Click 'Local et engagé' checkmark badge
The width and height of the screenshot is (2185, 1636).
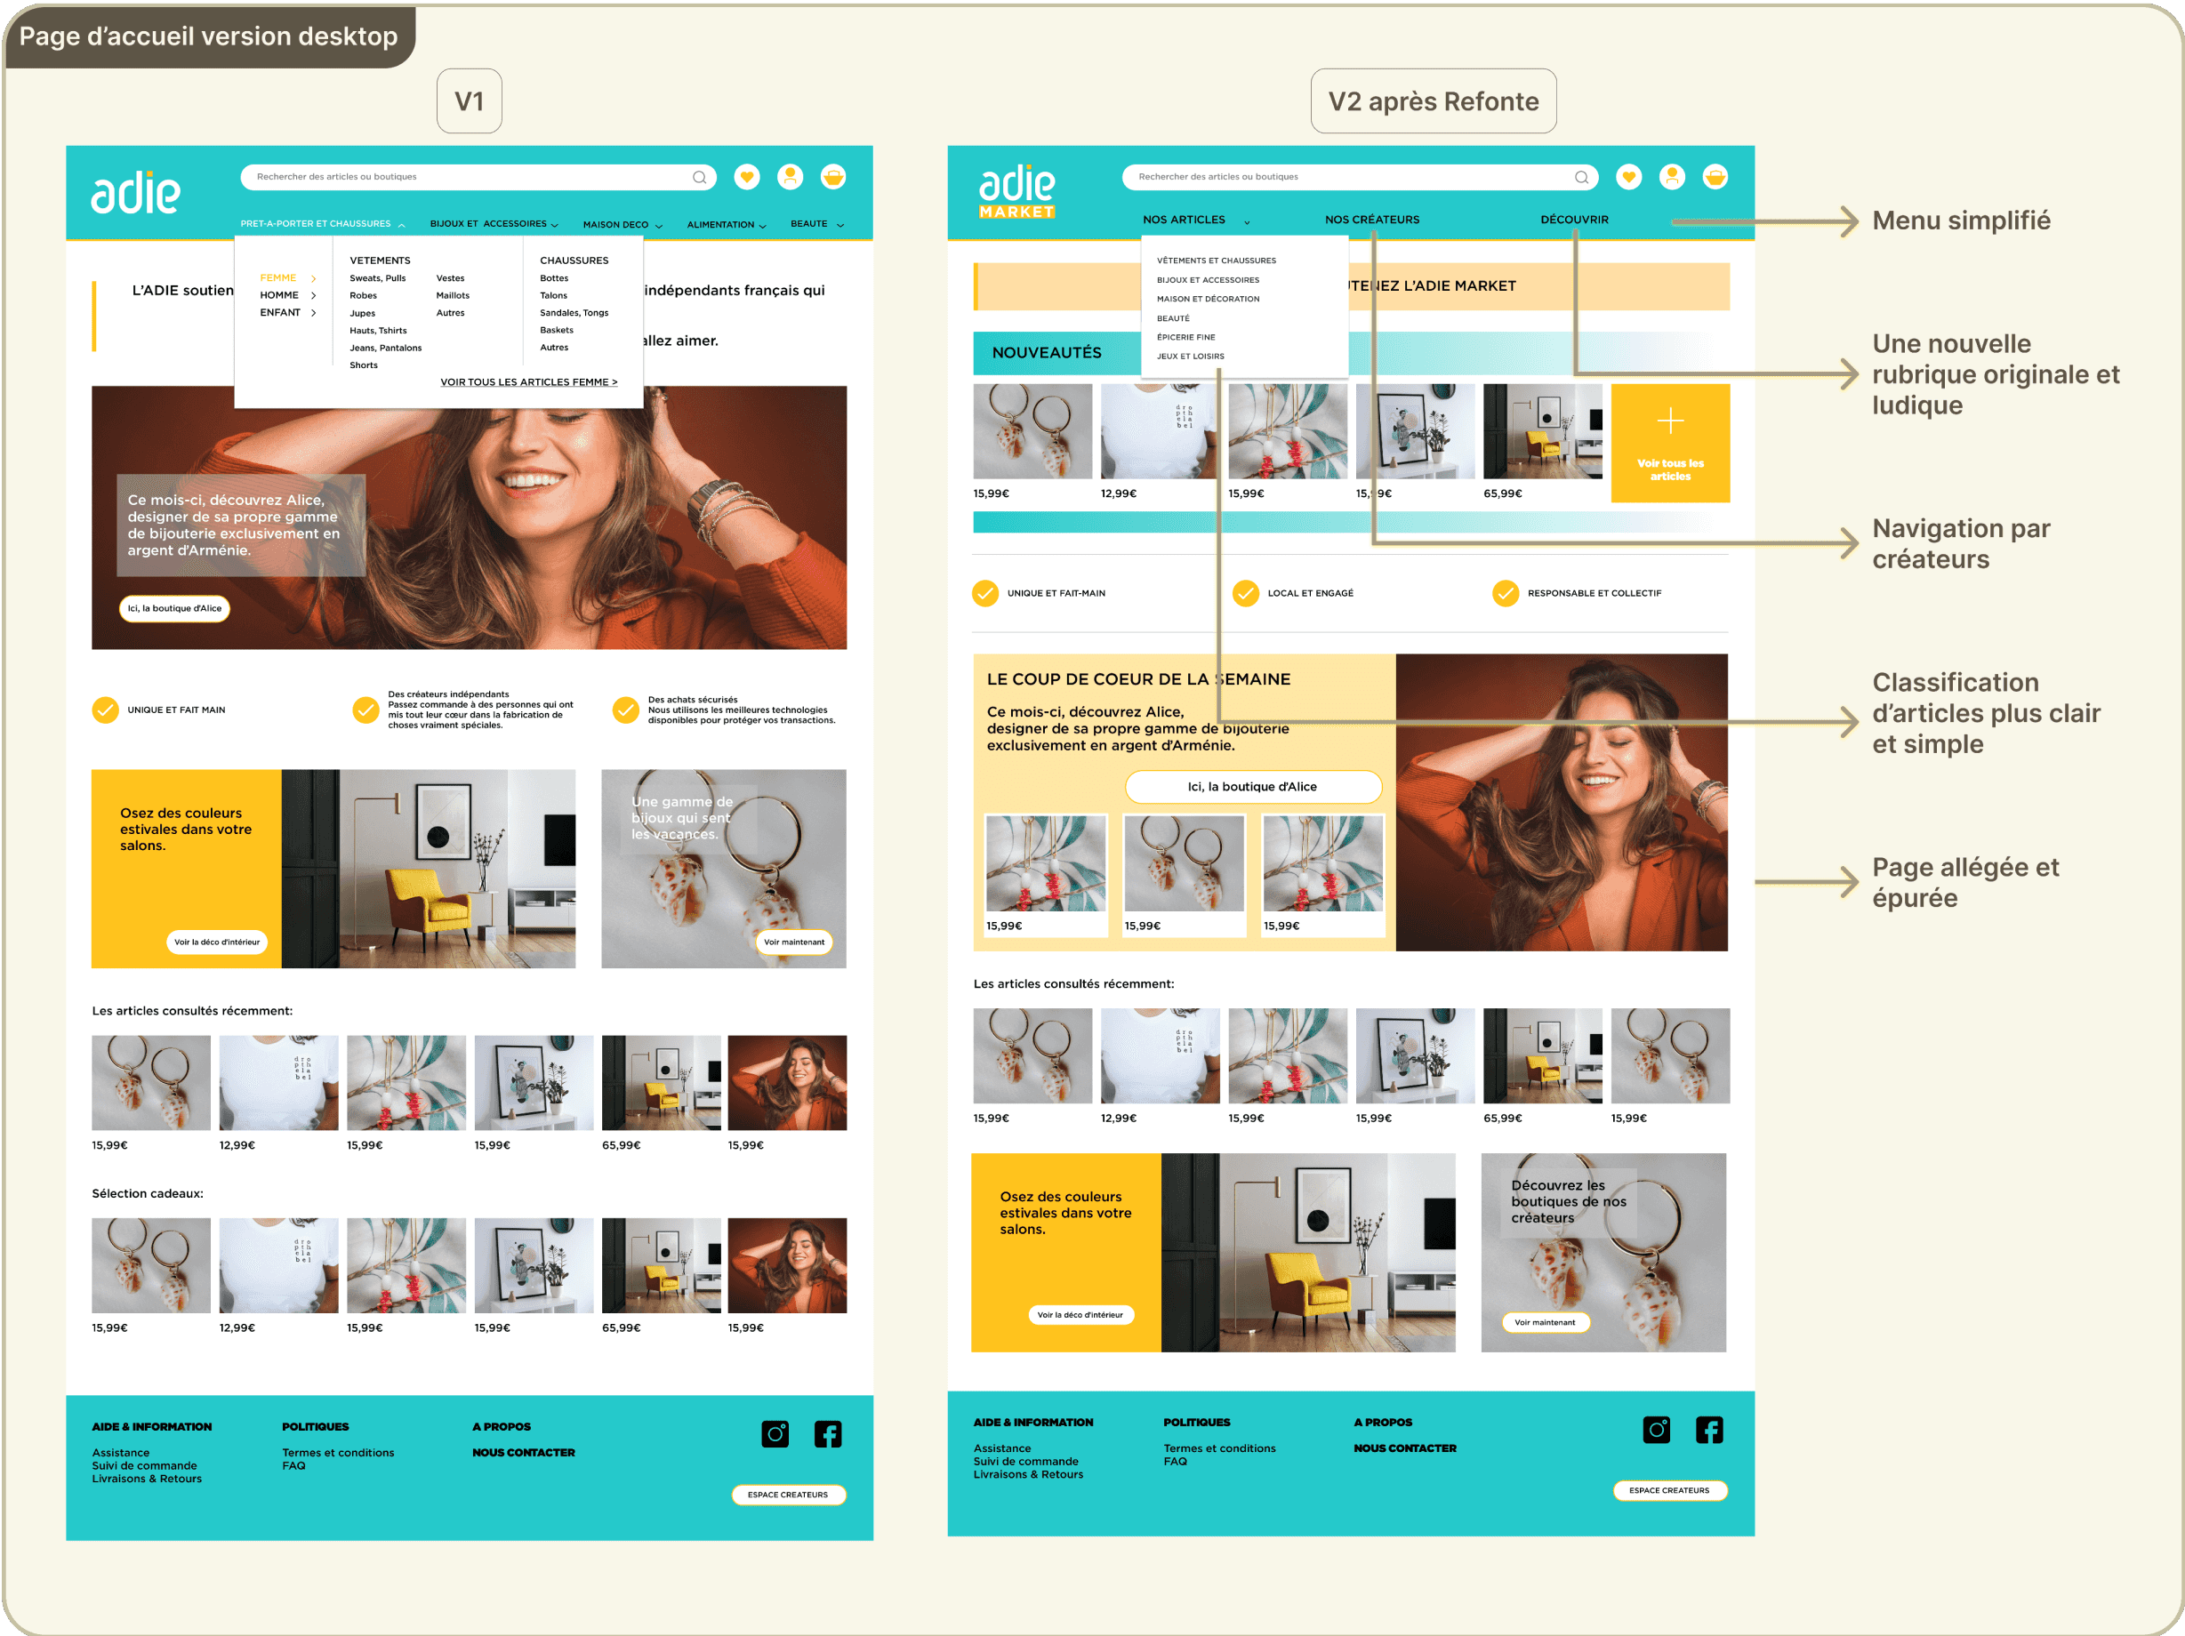[x=1246, y=593]
